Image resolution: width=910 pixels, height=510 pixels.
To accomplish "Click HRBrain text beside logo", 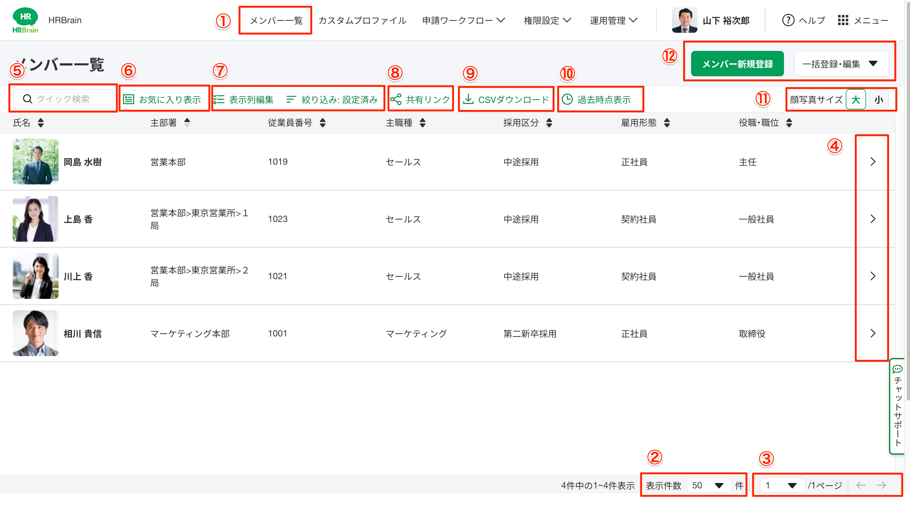I will coord(65,20).
